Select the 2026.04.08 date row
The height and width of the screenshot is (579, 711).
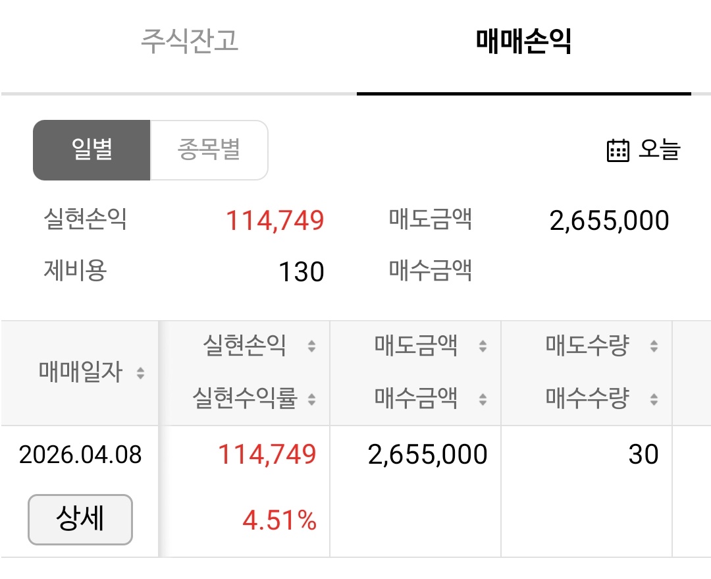(x=80, y=455)
